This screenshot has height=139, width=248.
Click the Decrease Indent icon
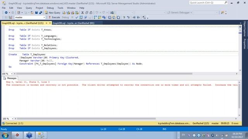(134, 17)
